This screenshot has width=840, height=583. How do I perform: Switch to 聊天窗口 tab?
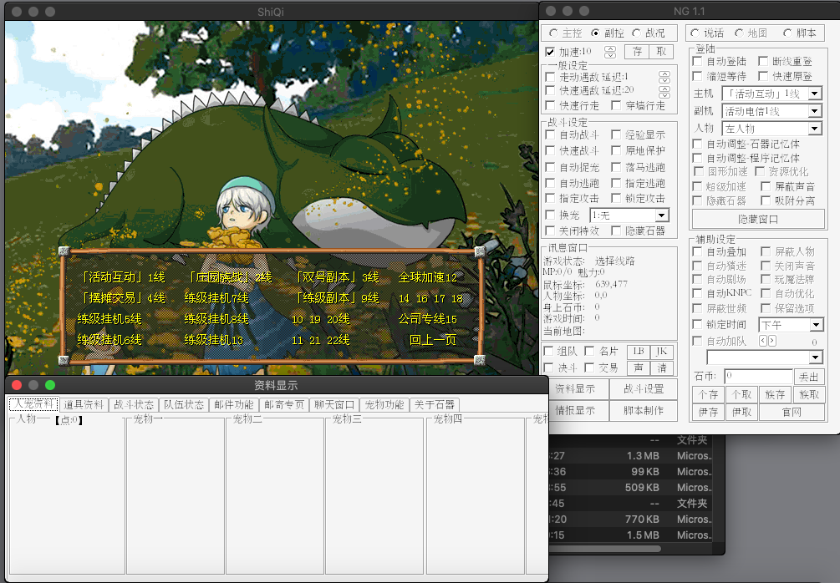coord(333,405)
